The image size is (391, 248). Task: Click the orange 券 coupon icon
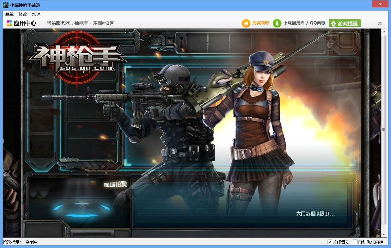(x=246, y=24)
